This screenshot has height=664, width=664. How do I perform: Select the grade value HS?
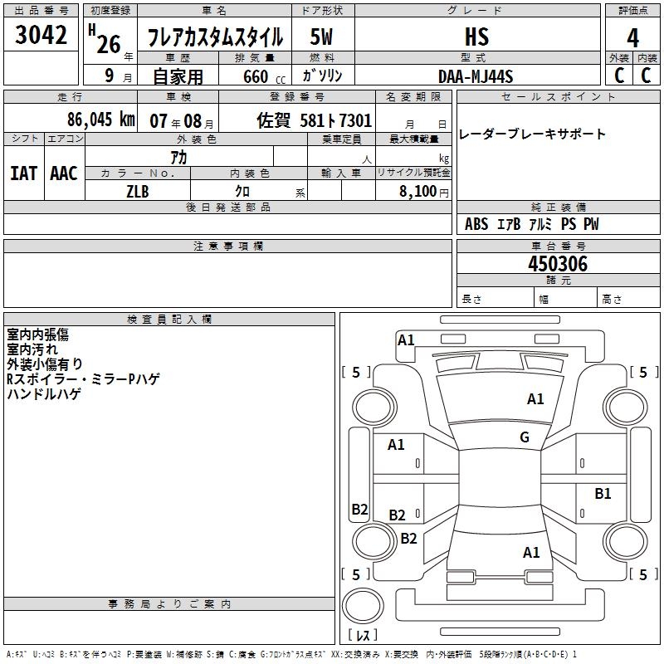click(x=476, y=37)
